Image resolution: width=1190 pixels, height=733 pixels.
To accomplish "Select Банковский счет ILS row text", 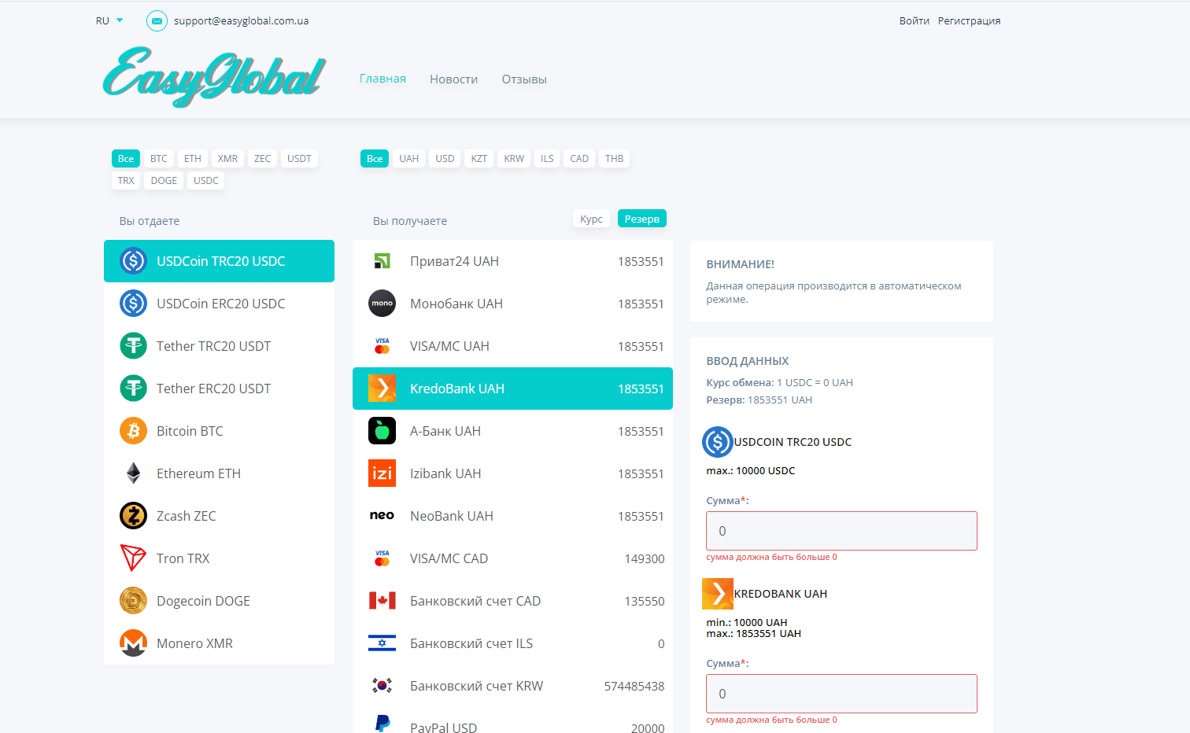I will (471, 643).
